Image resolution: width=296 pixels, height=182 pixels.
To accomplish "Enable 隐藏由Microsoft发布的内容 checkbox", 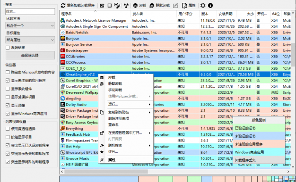I will pos(8,72).
